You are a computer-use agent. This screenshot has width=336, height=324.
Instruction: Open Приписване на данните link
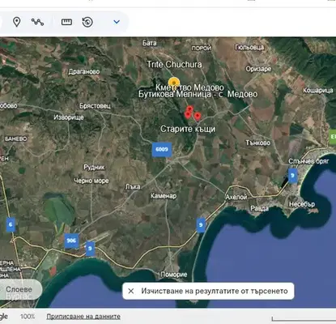[x=83, y=316]
